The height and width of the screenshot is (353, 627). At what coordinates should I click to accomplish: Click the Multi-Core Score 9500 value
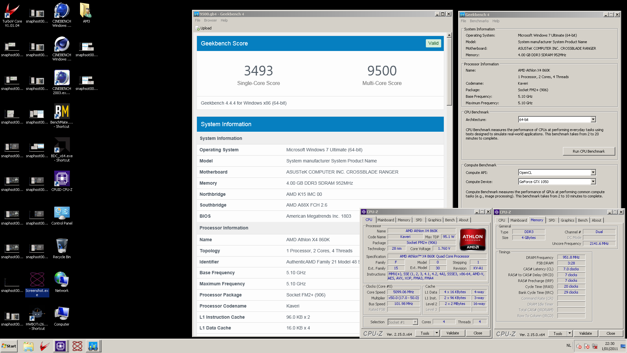(x=382, y=71)
